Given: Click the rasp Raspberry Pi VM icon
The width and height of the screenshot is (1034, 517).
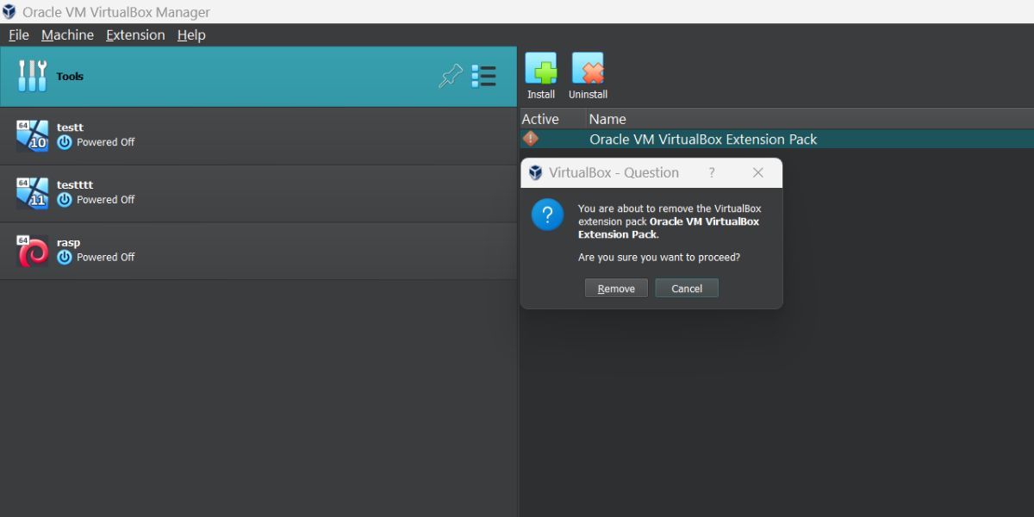Looking at the screenshot, I should (33, 249).
